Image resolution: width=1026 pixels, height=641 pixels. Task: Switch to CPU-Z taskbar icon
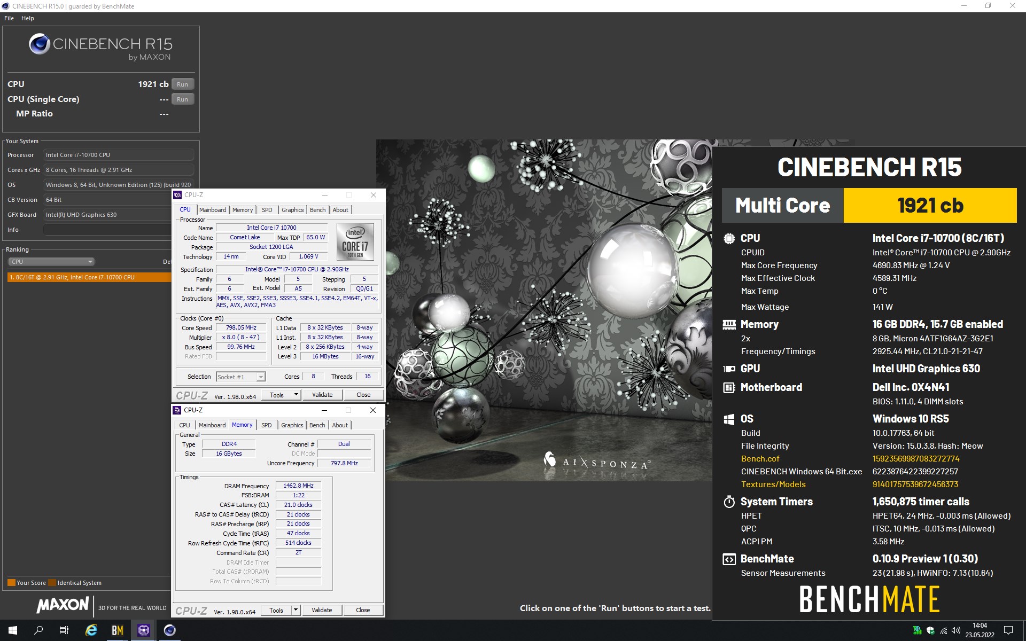(x=144, y=630)
